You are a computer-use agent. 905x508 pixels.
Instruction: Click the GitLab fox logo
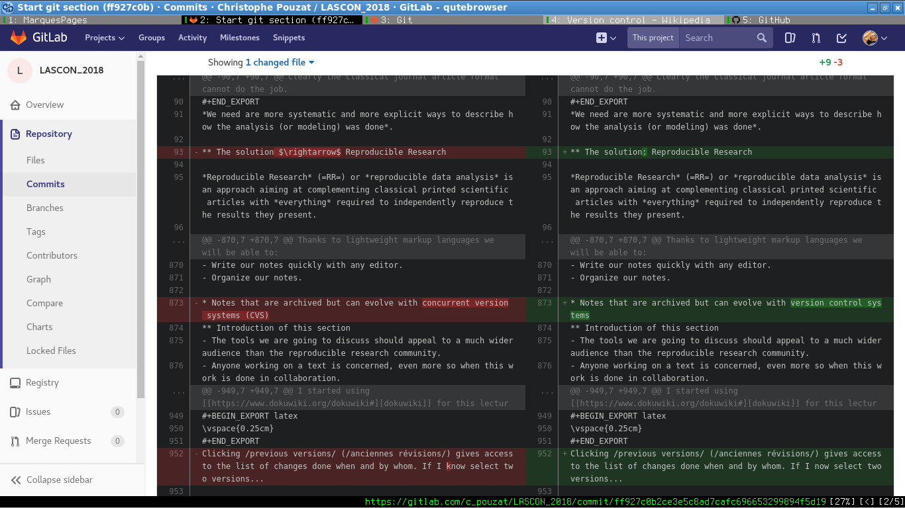[x=19, y=38]
